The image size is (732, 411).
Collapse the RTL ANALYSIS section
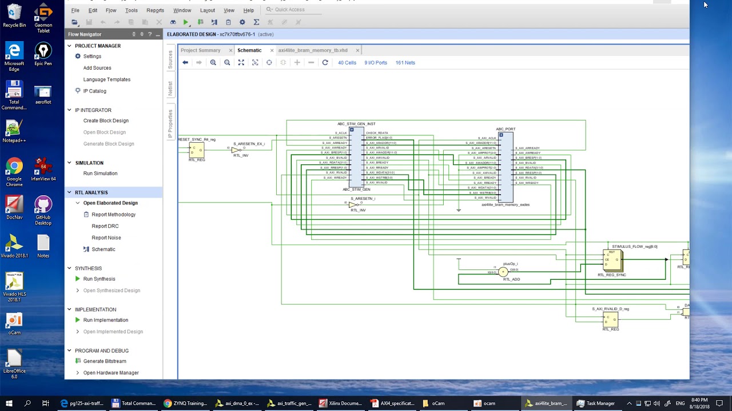pyautogui.click(x=70, y=192)
